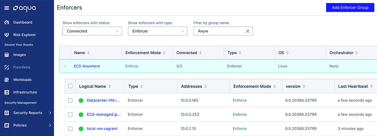The width and height of the screenshot is (377, 136).
Task: Open the ECS-Anywhere group link
Action: 87,66
